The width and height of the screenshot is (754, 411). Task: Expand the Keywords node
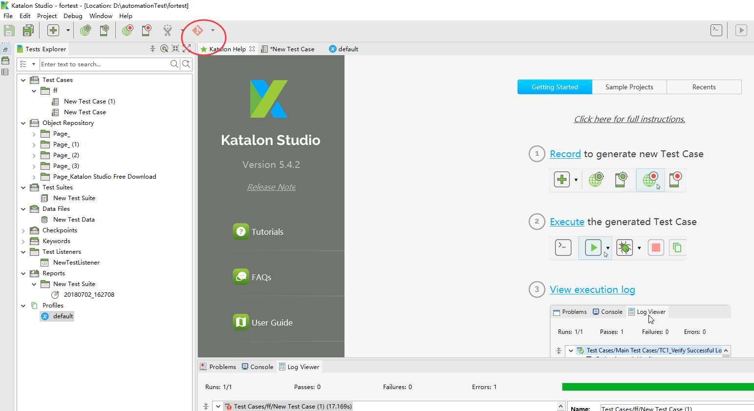tap(23, 241)
